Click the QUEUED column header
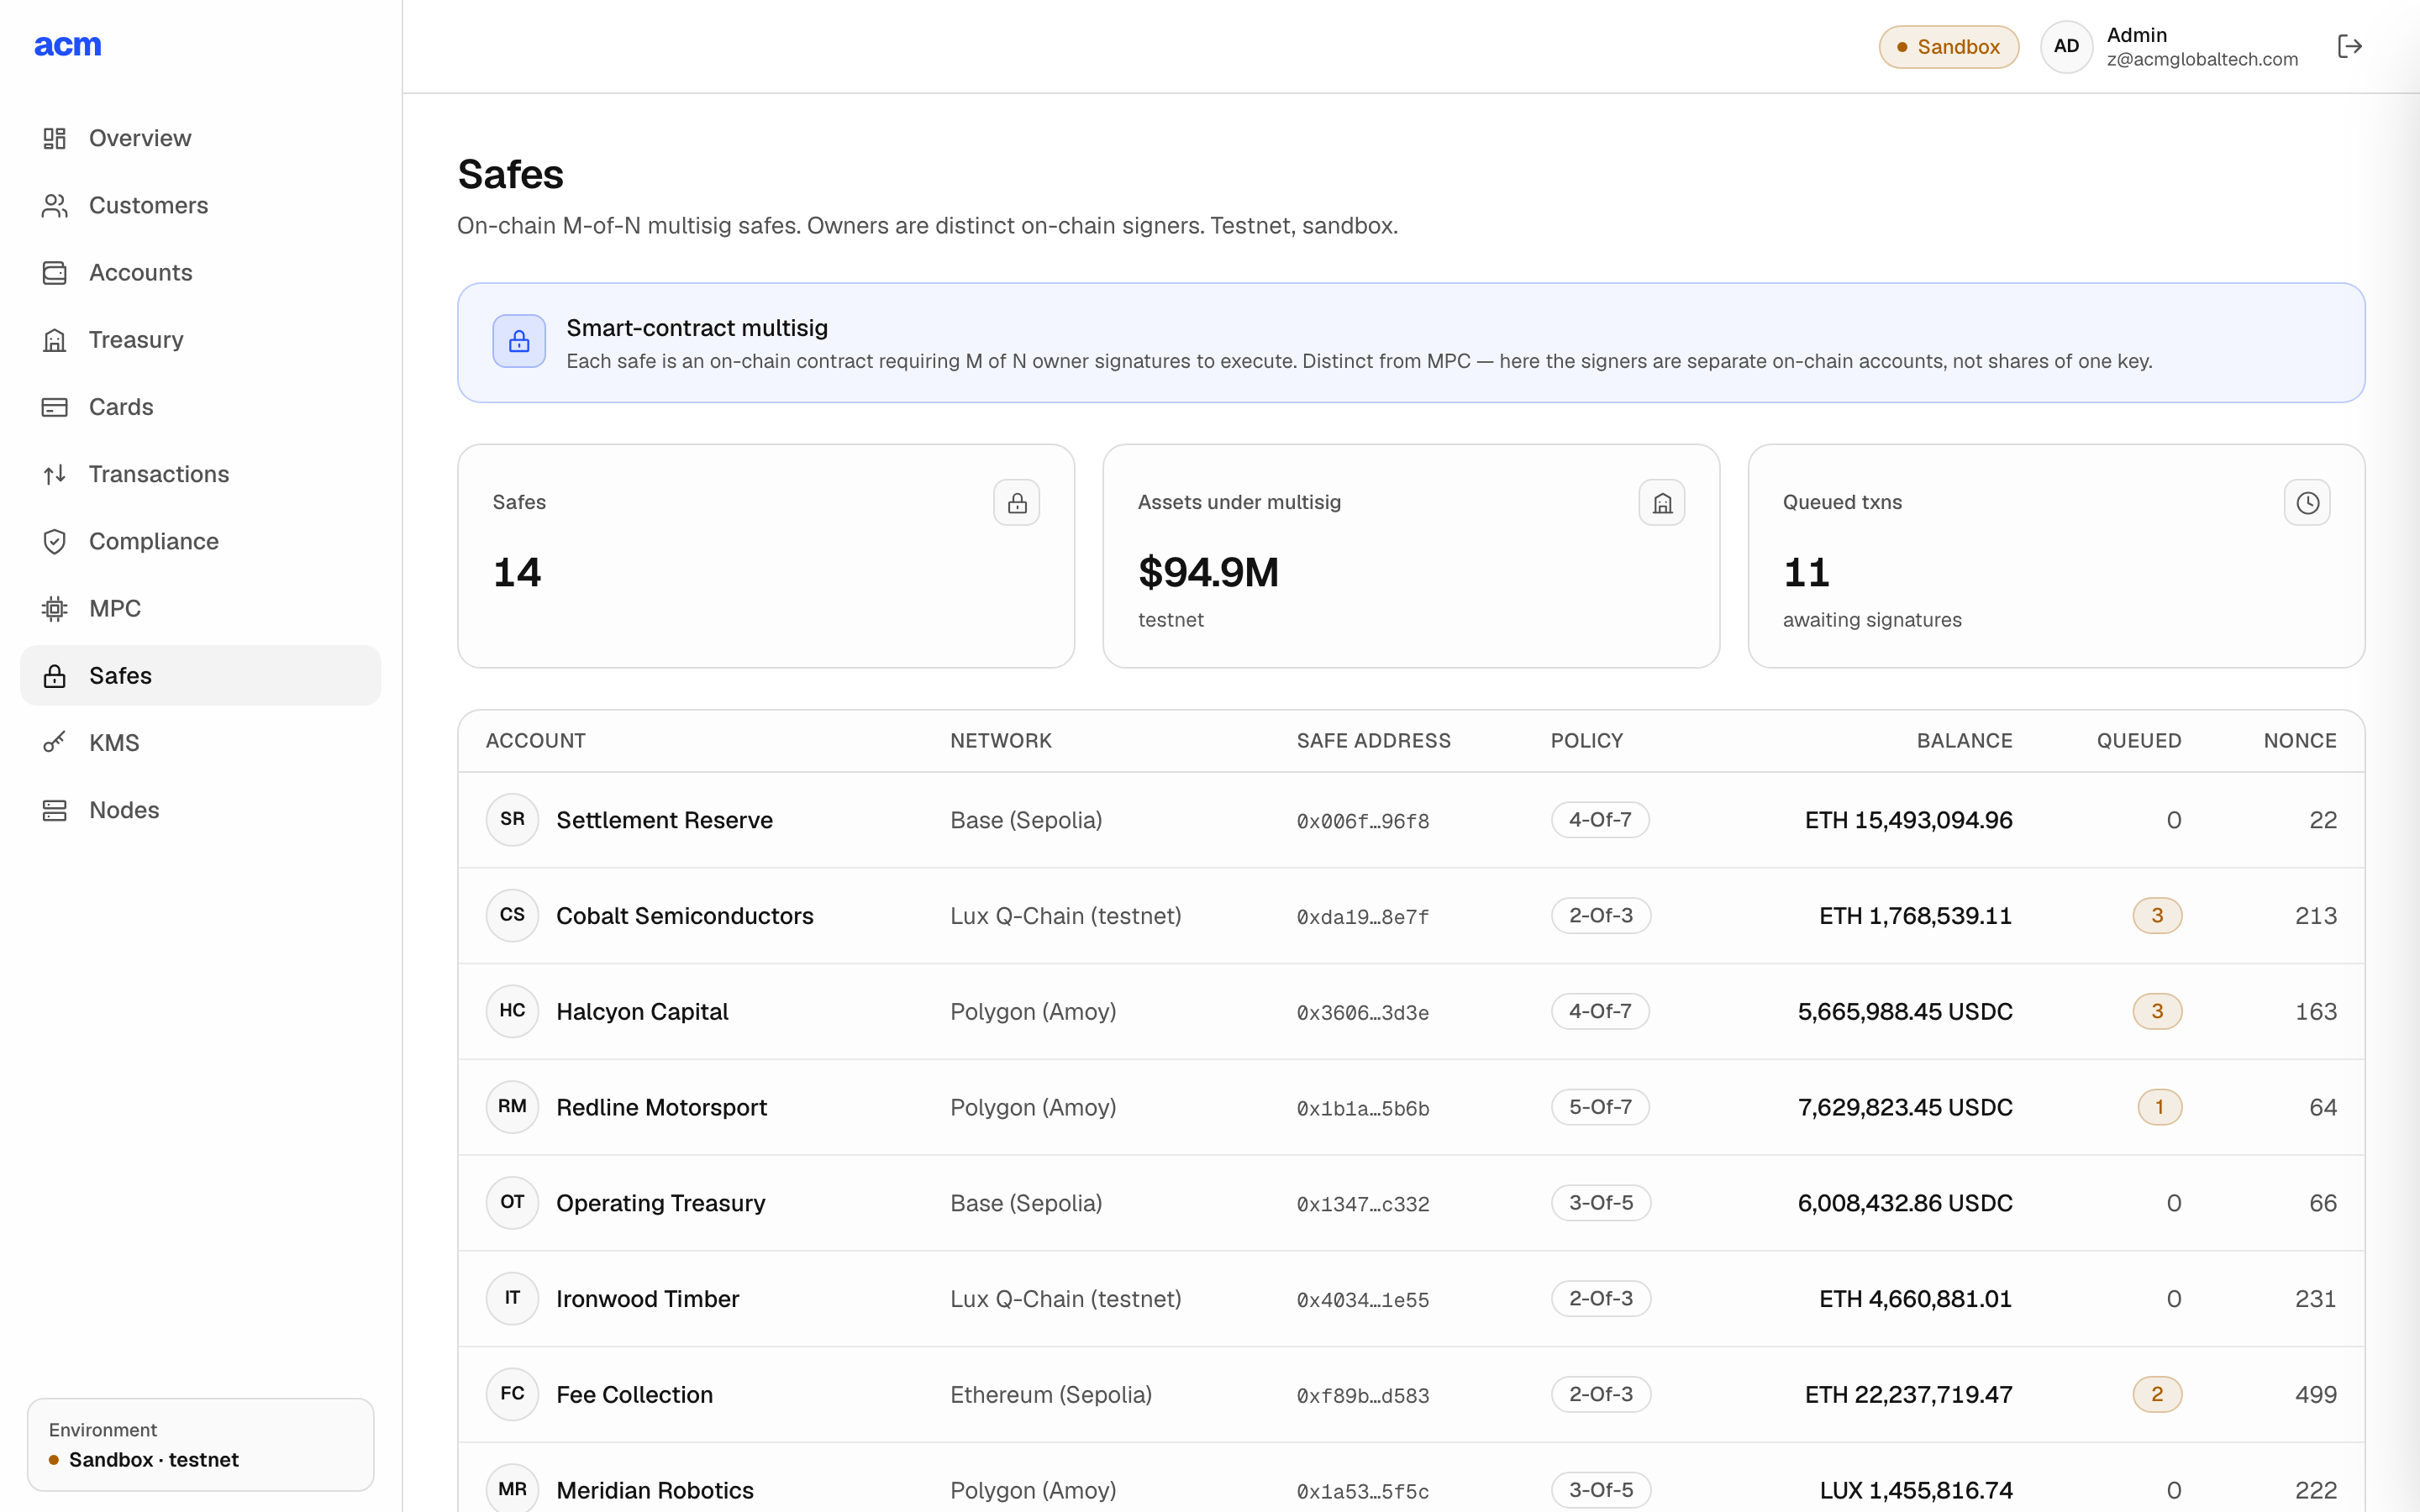Screen dimensions: 2420x1512 (2139, 741)
